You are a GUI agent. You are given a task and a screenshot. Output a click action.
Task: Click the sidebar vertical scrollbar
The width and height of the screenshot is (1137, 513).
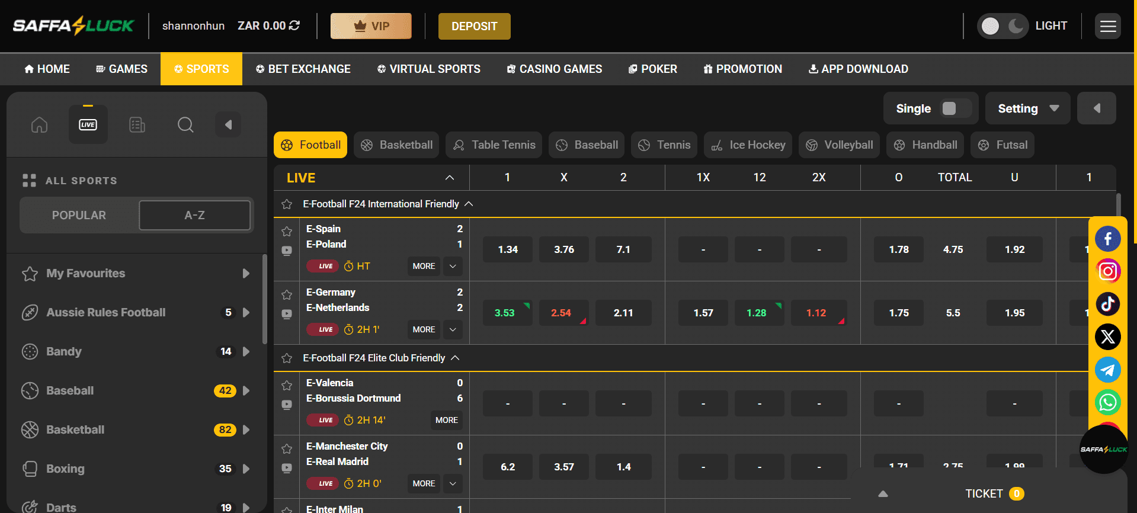point(264,299)
